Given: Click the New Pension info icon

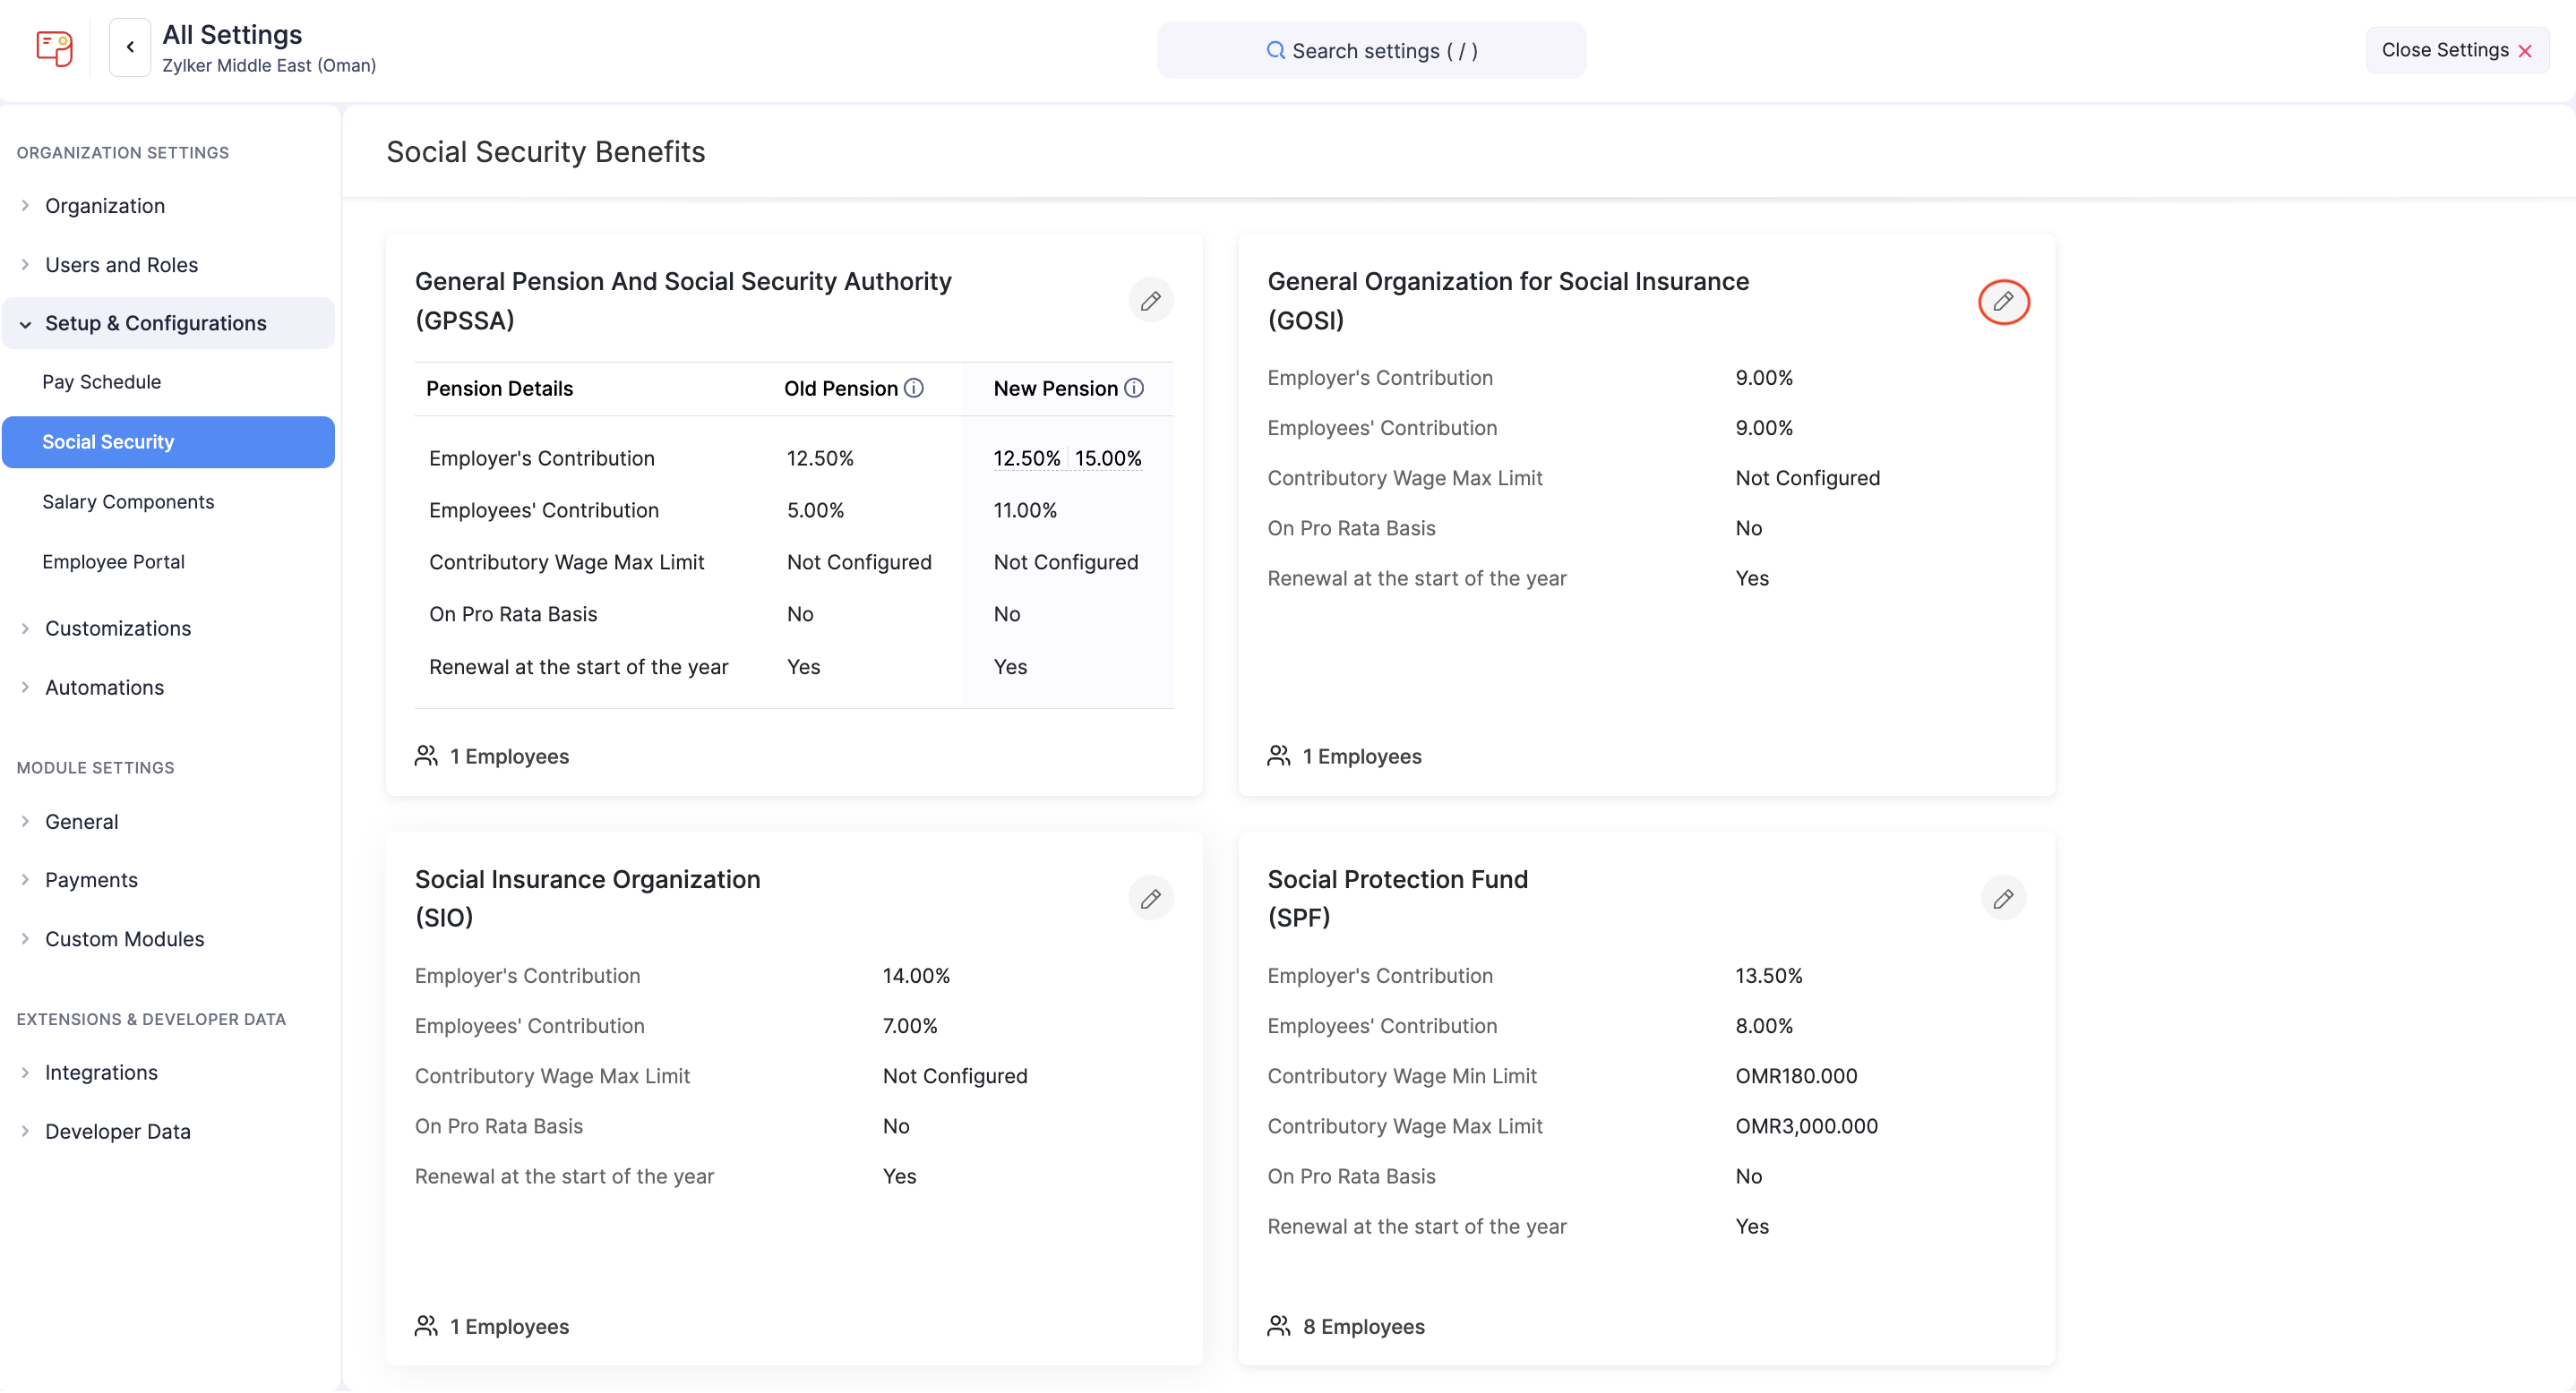Looking at the screenshot, I should click(1134, 389).
